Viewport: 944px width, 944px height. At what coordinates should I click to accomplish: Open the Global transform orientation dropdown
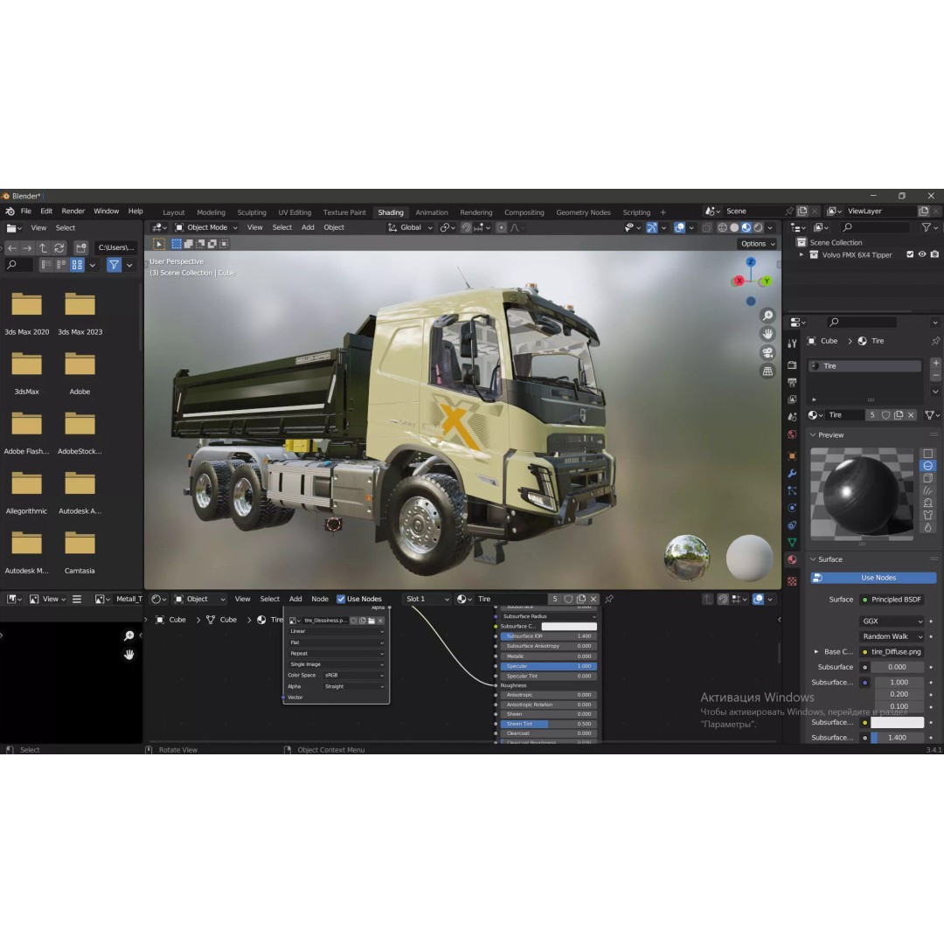click(x=411, y=227)
